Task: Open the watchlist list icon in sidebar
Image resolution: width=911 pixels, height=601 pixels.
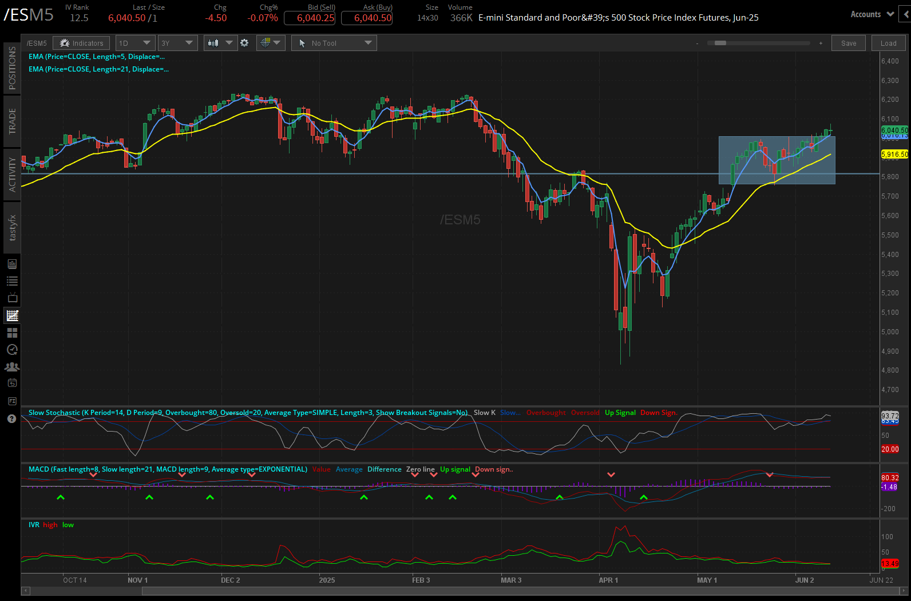Action: (x=12, y=281)
